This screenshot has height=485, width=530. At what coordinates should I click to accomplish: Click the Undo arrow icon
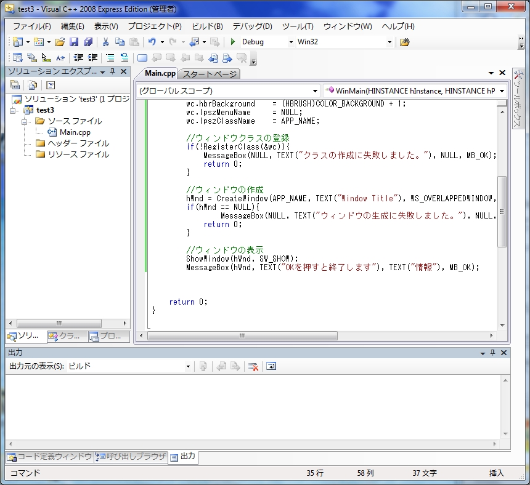coord(152,42)
